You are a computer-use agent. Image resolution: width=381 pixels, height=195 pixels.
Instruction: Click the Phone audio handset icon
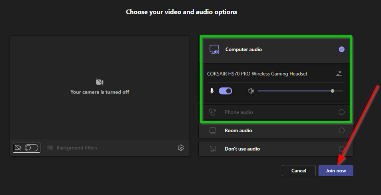(x=213, y=112)
